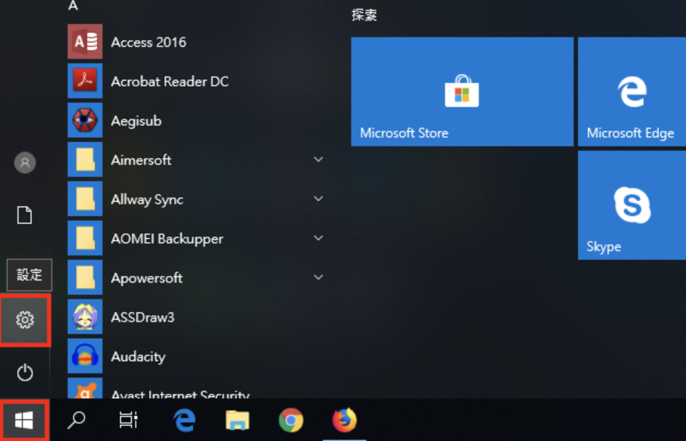Click the user account avatar
Viewport: 686px width, 441px height.
25,163
